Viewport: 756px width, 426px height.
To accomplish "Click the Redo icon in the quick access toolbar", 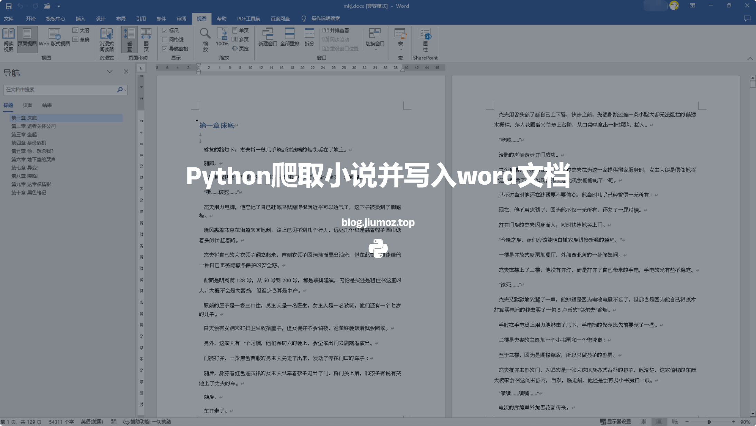I will [35, 6].
